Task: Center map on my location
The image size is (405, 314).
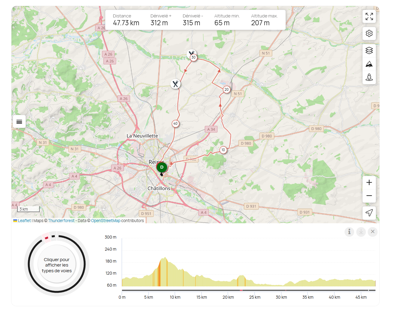Action: [x=369, y=213]
